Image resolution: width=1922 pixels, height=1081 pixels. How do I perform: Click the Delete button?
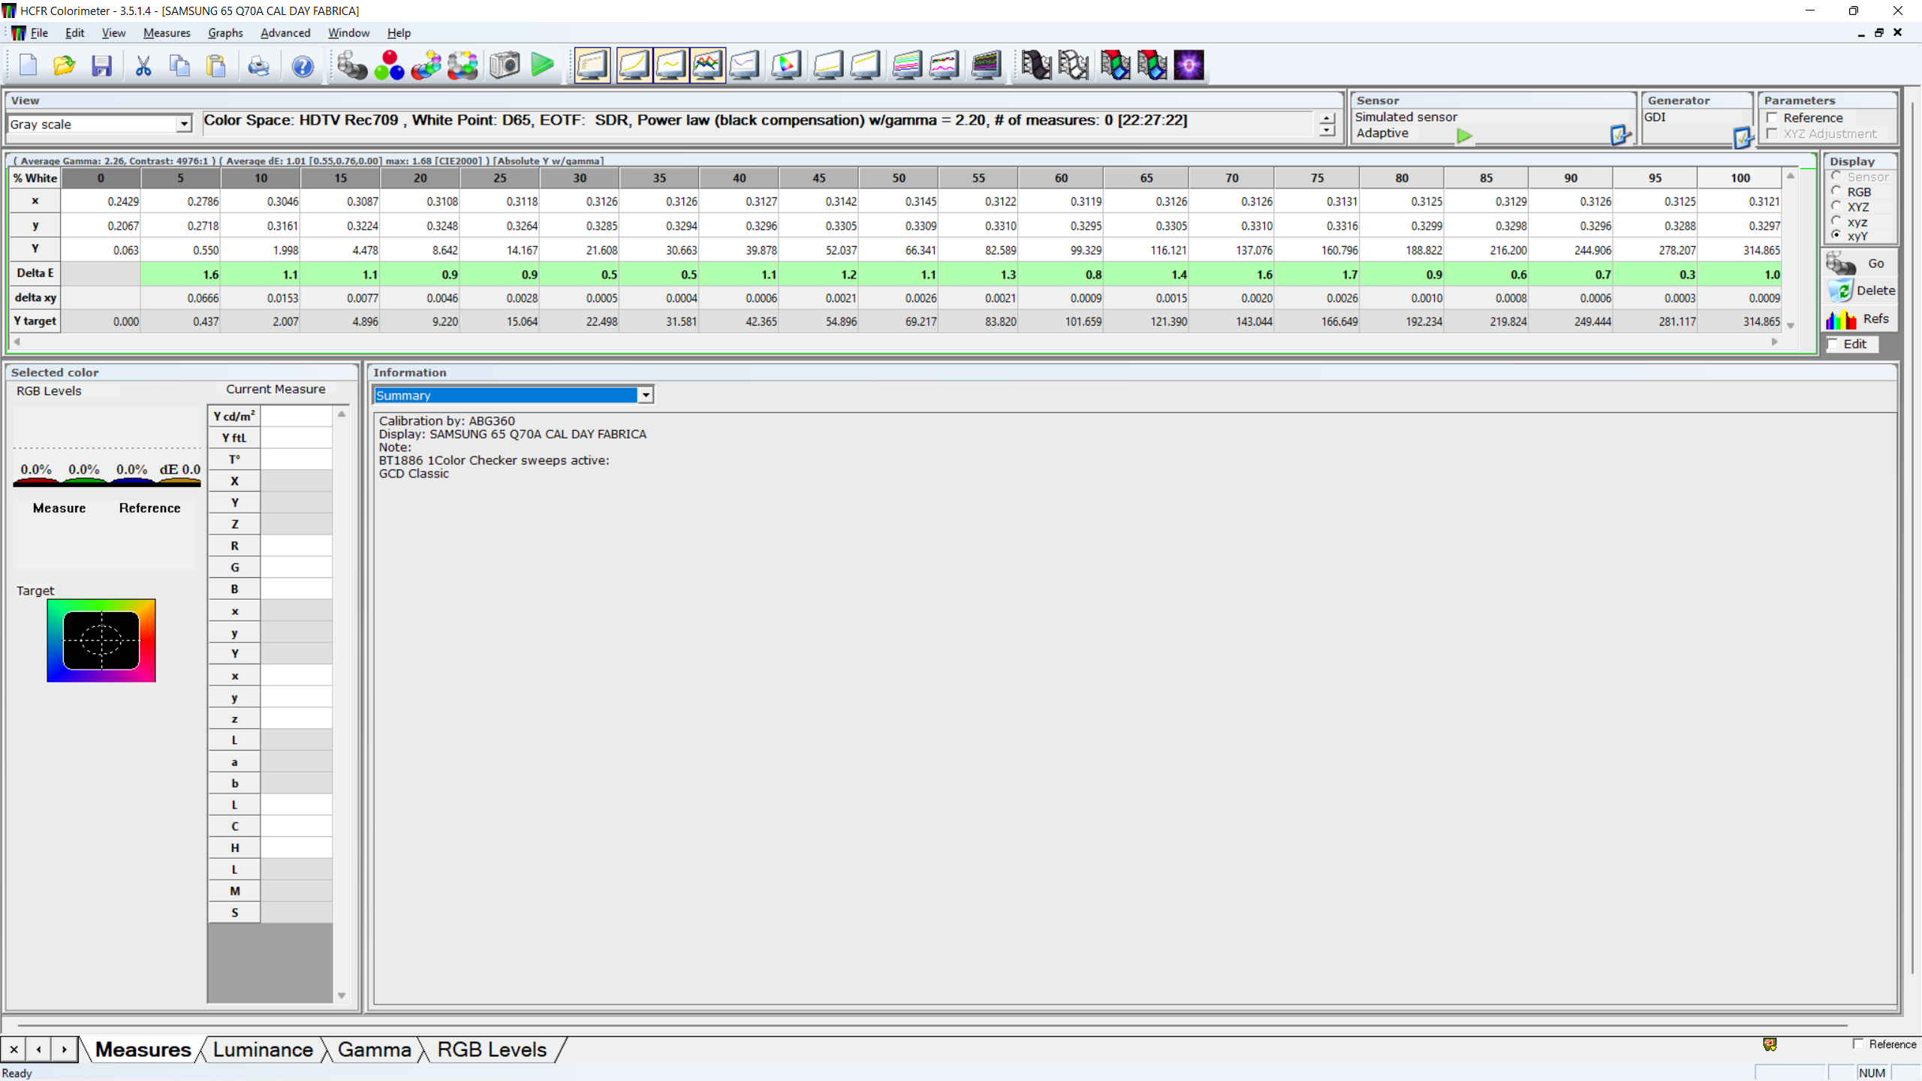pyautogui.click(x=1861, y=291)
